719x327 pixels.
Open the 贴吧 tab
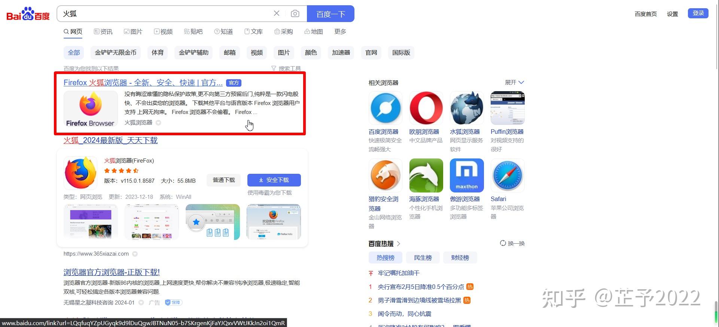pyautogui.click(x=193, y=32)
